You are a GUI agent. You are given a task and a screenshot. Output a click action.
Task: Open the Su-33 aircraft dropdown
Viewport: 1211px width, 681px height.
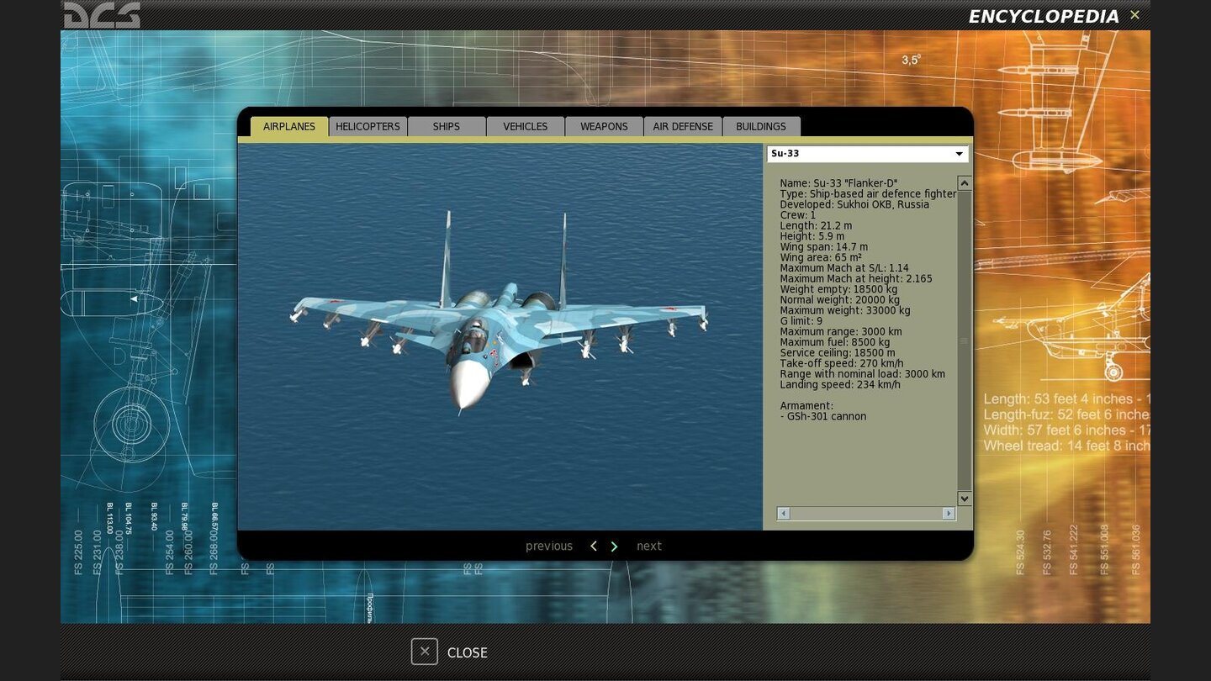pos(867,154)
